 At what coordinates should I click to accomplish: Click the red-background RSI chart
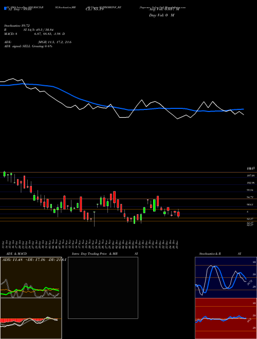[x=226, y=318]
